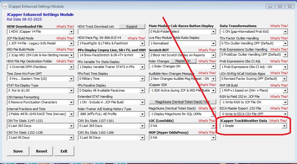Click What's This? for MVP DB Build

pos(279,85)
